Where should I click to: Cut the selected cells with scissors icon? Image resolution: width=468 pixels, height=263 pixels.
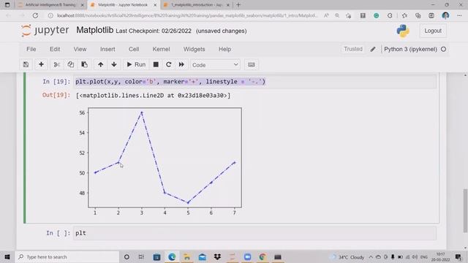pyautogui.click(x=57, y=65)
